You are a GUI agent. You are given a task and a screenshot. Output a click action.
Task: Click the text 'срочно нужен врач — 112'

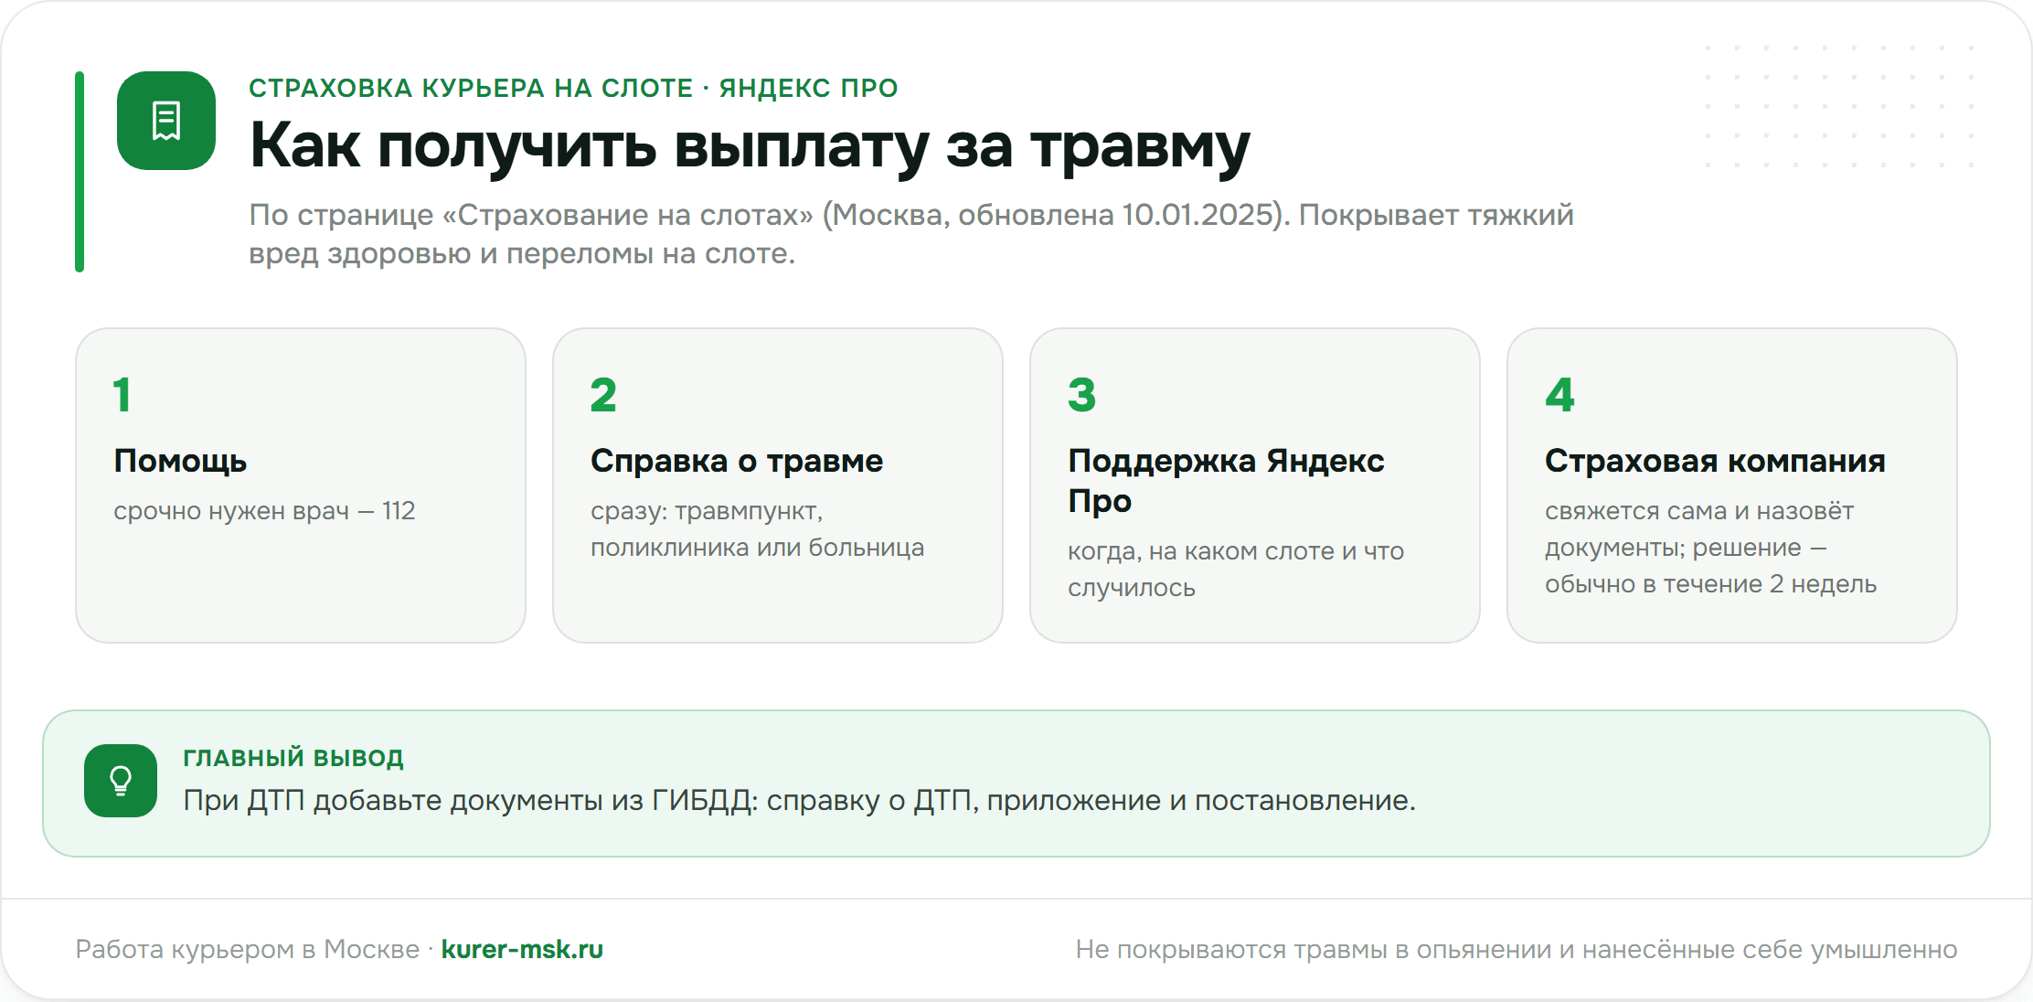[264, 510]
